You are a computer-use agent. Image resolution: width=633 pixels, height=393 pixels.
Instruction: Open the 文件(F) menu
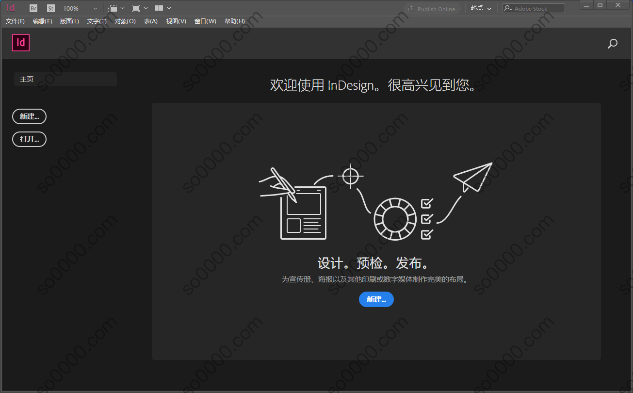coord(15,21)
